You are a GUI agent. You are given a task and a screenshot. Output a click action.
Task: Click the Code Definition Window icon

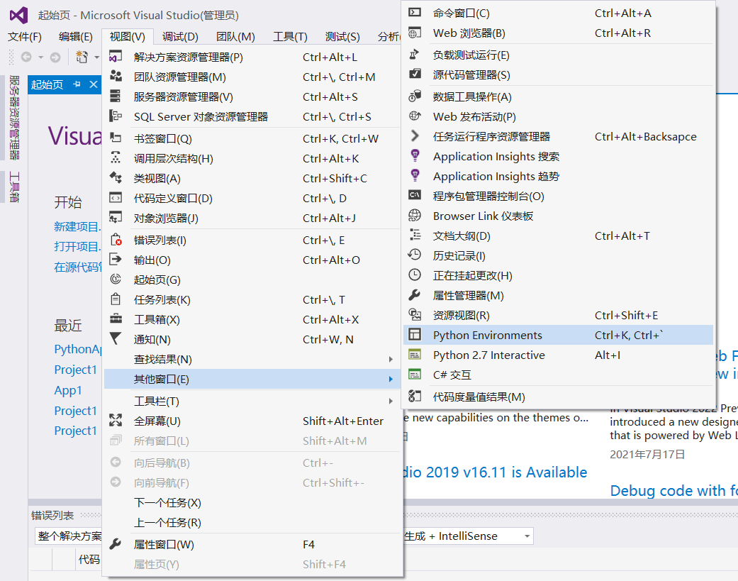[x=116, y=197]
